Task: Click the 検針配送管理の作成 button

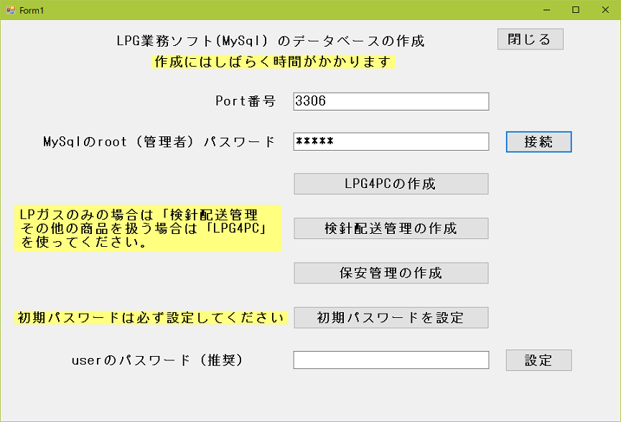Action: 391,228
